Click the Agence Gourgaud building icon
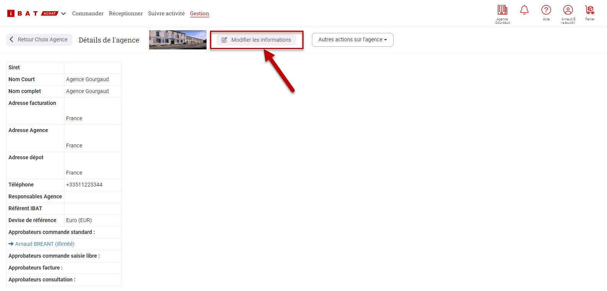Screen dimensions: 607x291 tap(502, 10)
